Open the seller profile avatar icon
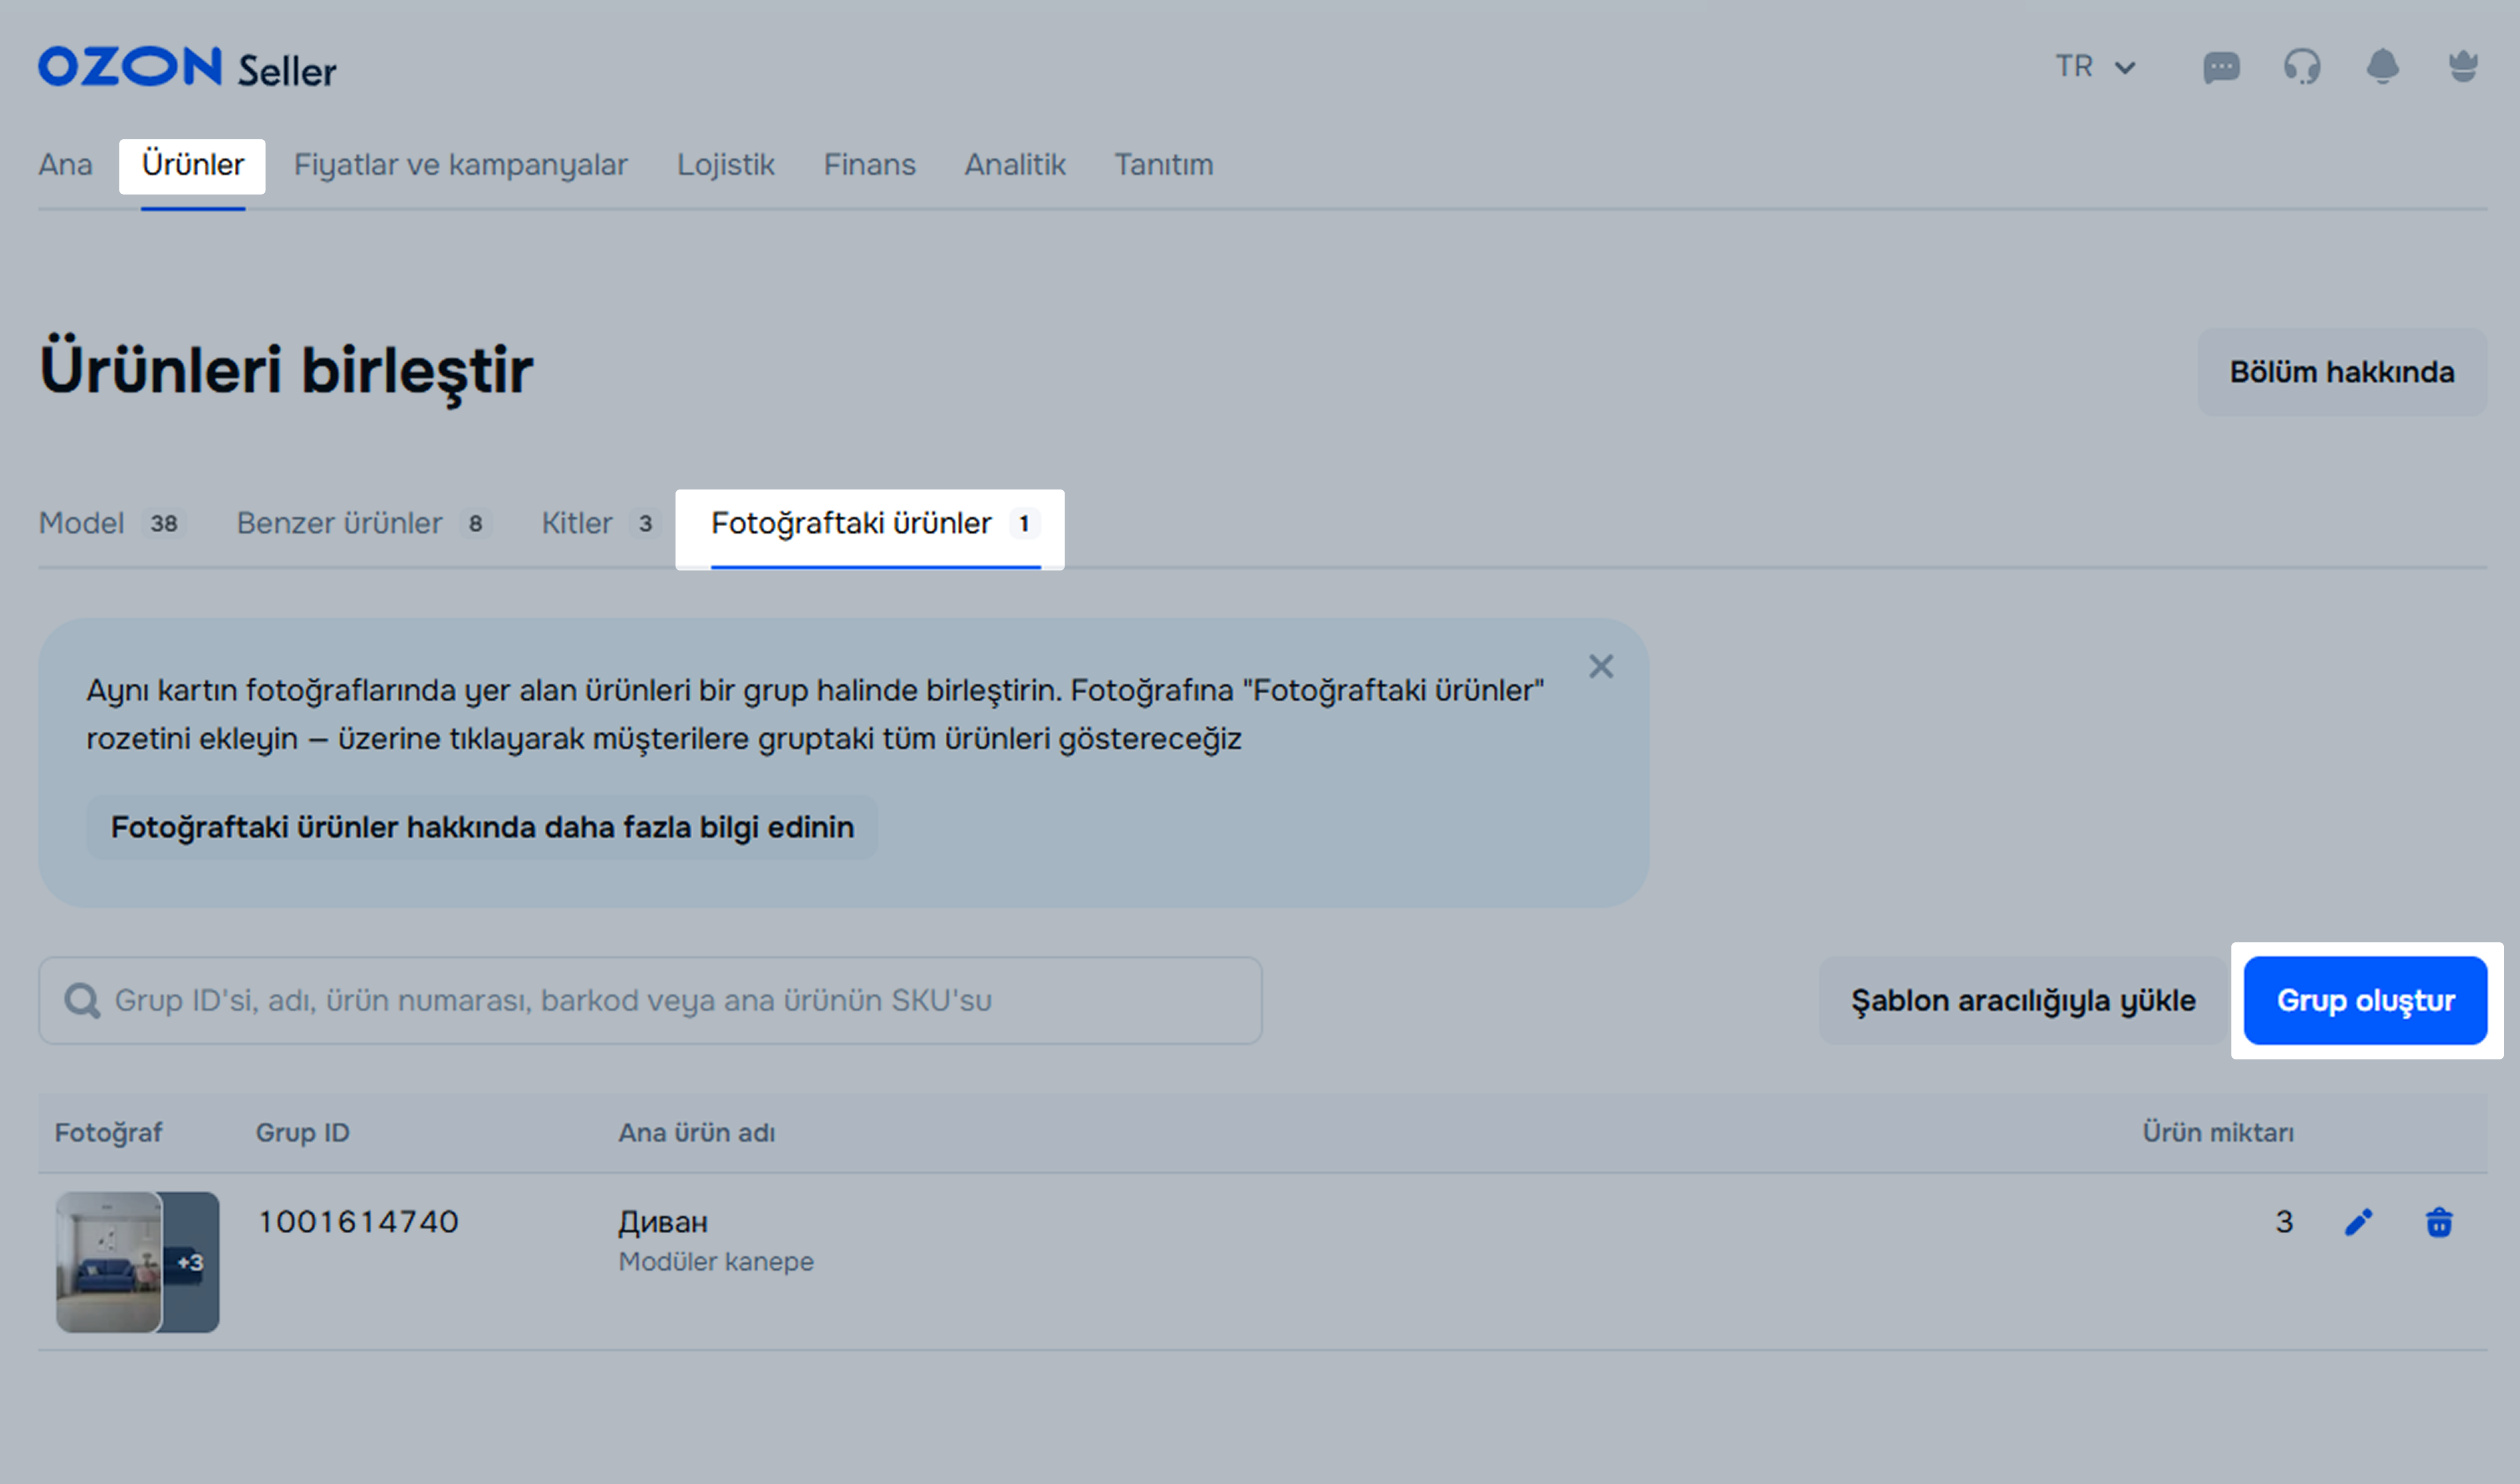2520x1484 pixels. coord(2462,68)
